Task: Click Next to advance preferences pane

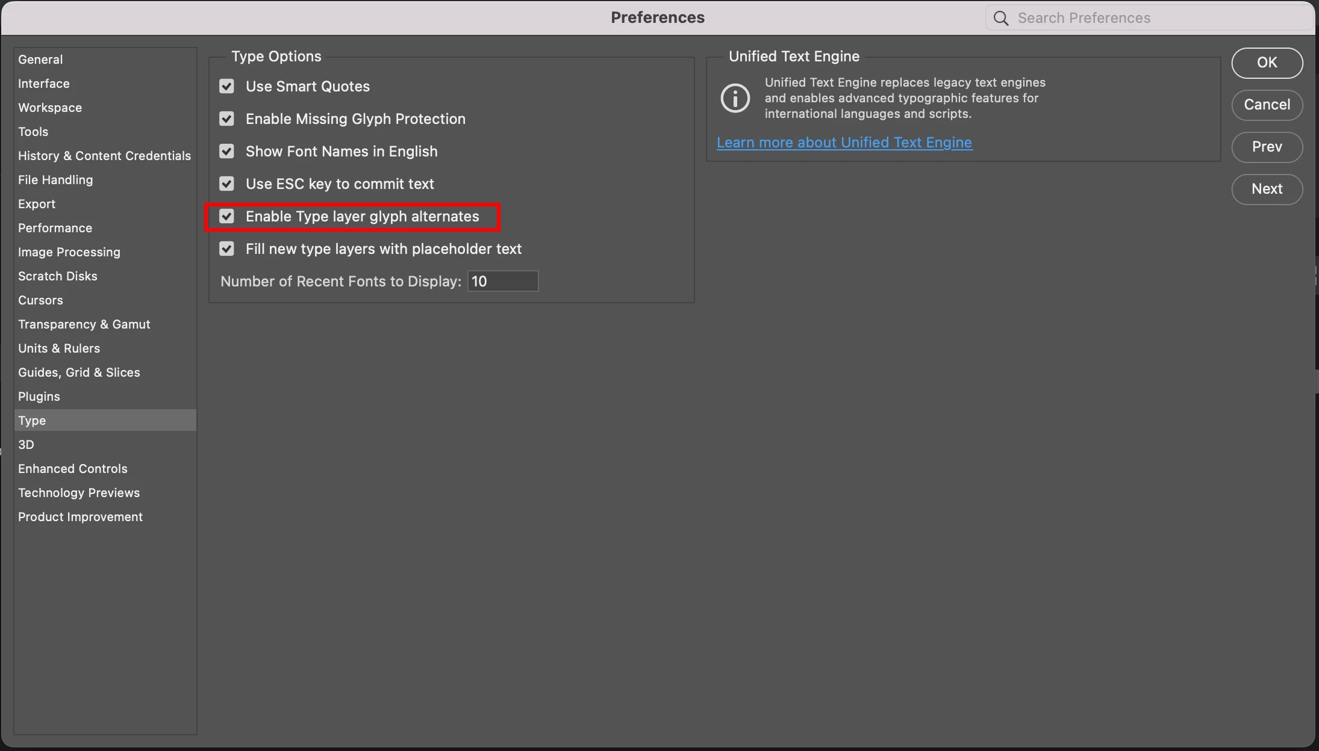Action: pyautogui.click(x=1267, y=189)
